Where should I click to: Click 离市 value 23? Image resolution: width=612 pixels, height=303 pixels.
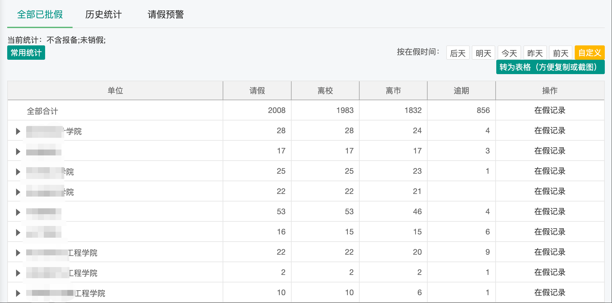pyautogui.click(x=417, y=171)
